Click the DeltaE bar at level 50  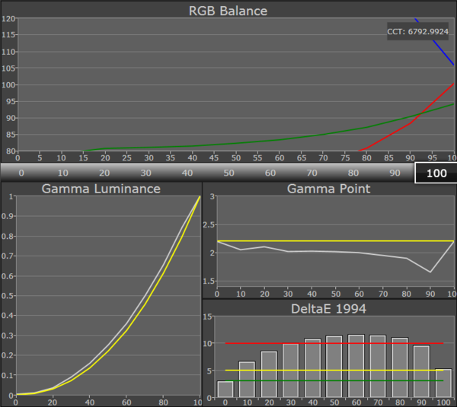(x=334, y=366)
